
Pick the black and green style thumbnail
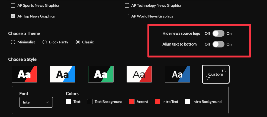tap(101, 74)
